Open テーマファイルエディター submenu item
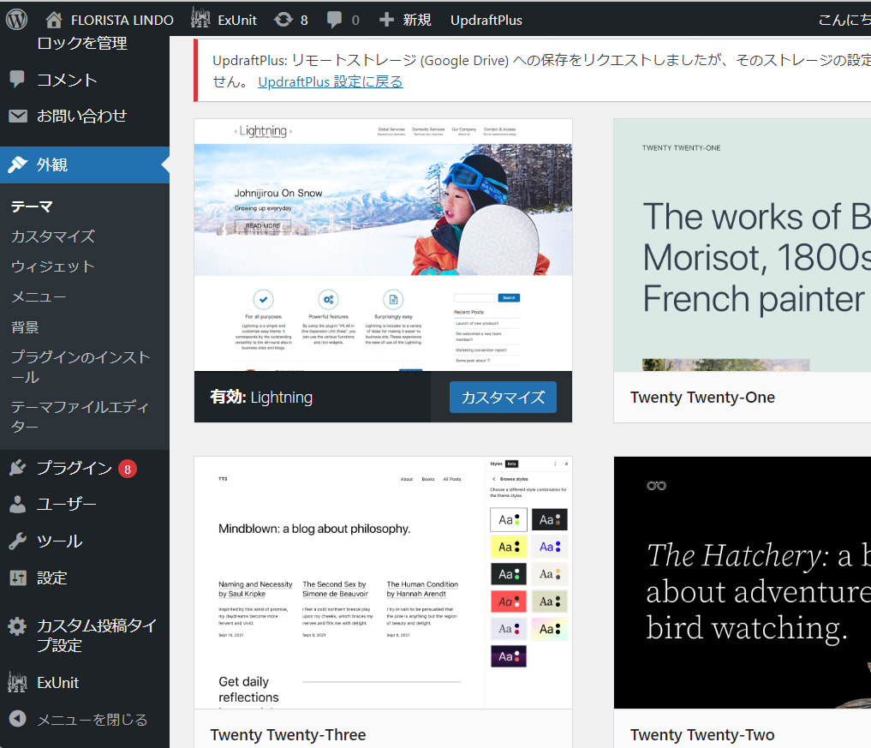Image resolution: width=871 pixels, height=748 pixels. click(81, 416)
